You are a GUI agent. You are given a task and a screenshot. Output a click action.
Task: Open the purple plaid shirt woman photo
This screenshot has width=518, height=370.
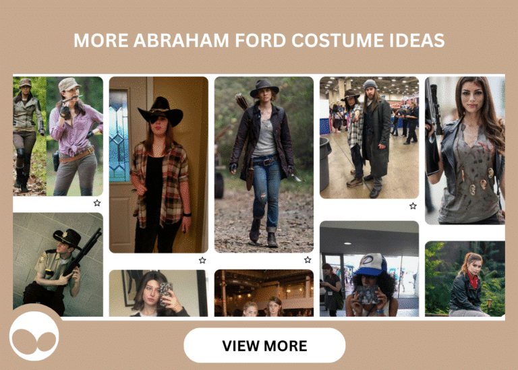coord(76,136)
